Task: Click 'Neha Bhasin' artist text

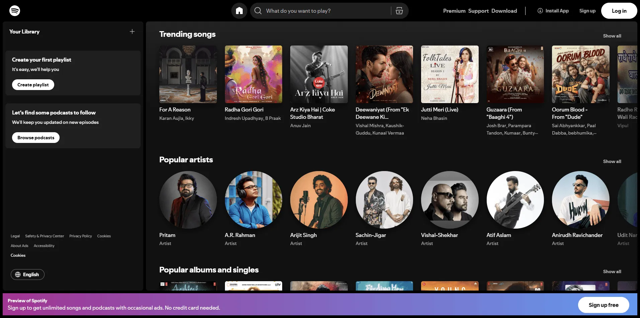Action: (x=434, y=118)
